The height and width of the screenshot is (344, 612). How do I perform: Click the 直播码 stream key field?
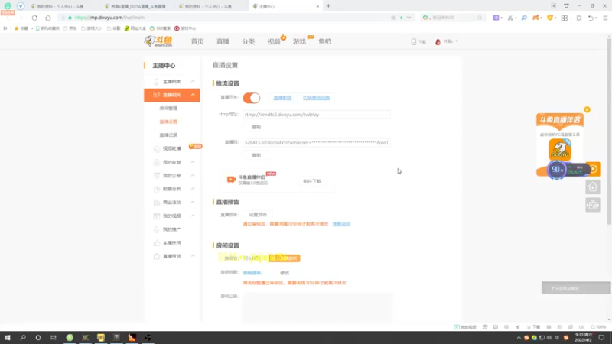coord(316,142)
